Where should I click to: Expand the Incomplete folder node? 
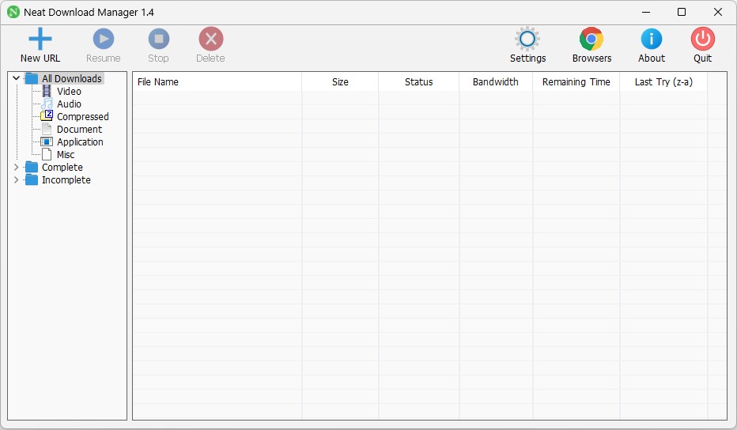[16, 180]
